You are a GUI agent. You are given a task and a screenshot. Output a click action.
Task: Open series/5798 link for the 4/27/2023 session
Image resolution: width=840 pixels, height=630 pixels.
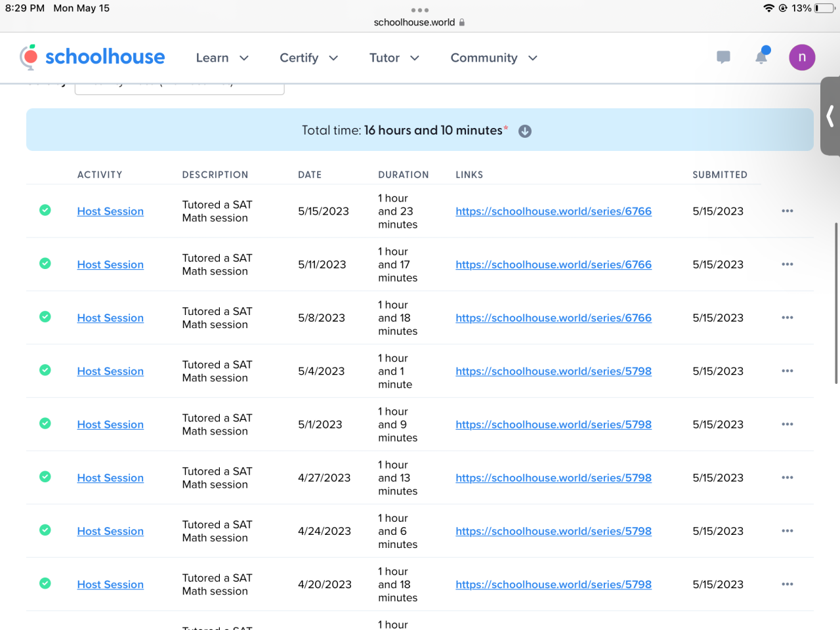(x=554, y=478)
